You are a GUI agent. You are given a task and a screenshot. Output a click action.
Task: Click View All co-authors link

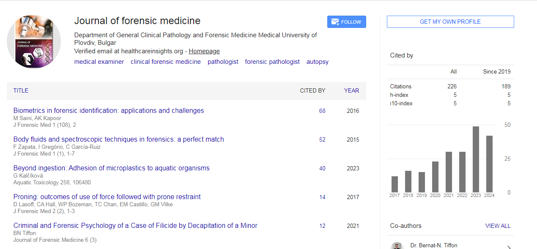coord(498,226)
